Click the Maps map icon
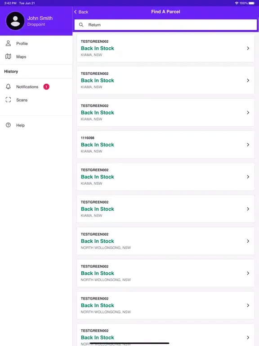Image resolution: width=259 pixels, height=346 pixels. click(x=8, y=56)
